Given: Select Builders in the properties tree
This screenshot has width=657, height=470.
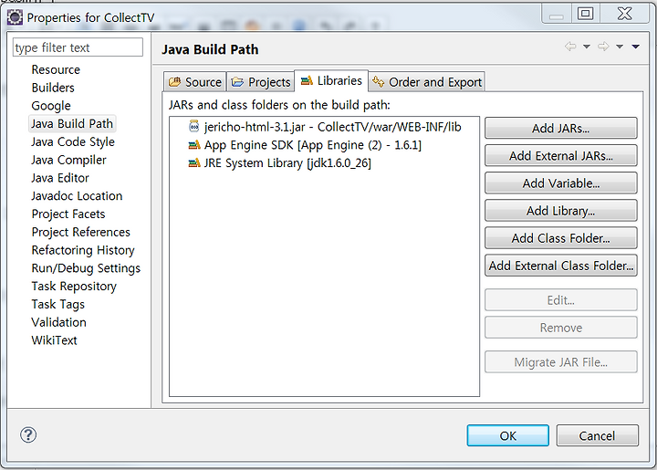Looking at the screenshot, I should coord(53,88).
